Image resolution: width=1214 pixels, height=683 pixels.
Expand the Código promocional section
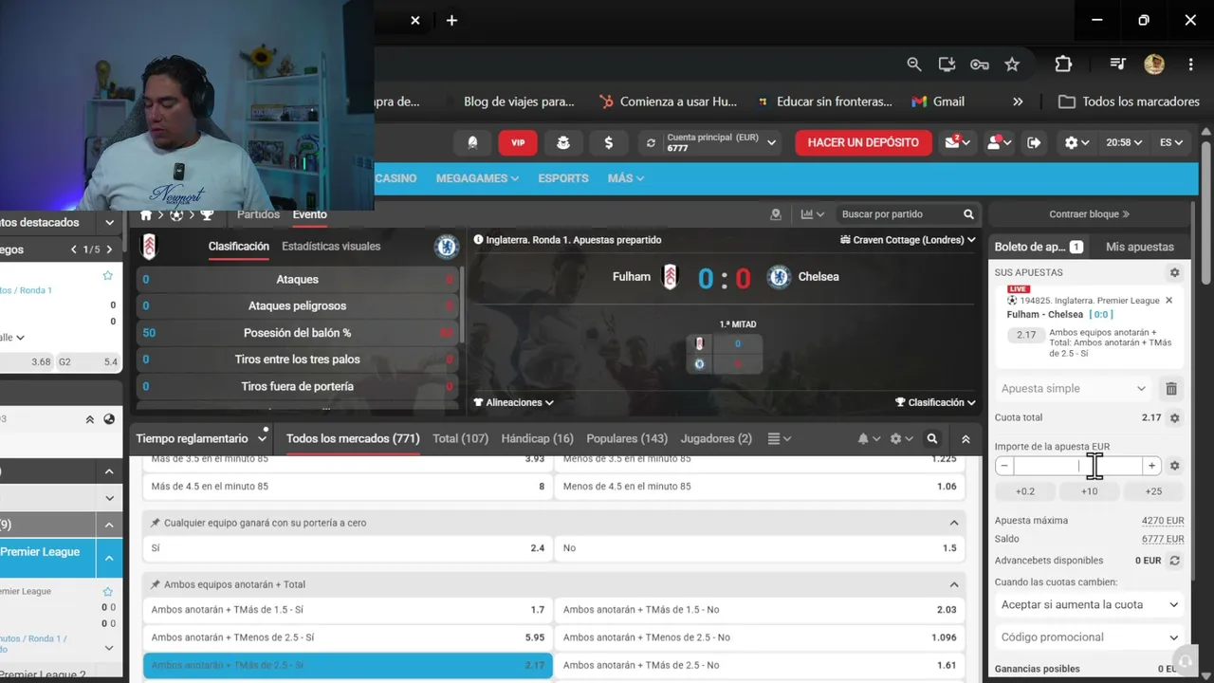[x=1089, y=637]
